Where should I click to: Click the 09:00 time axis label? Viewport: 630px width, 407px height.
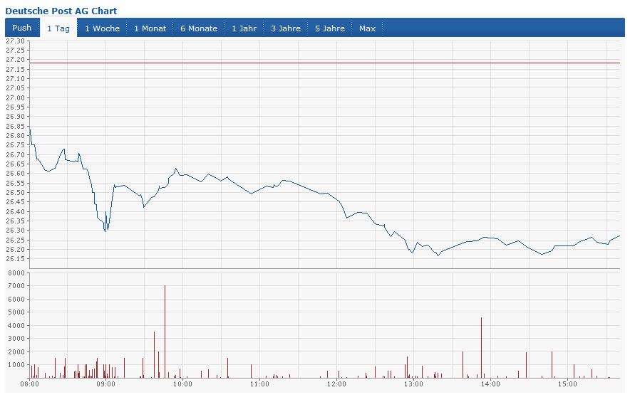105,384
